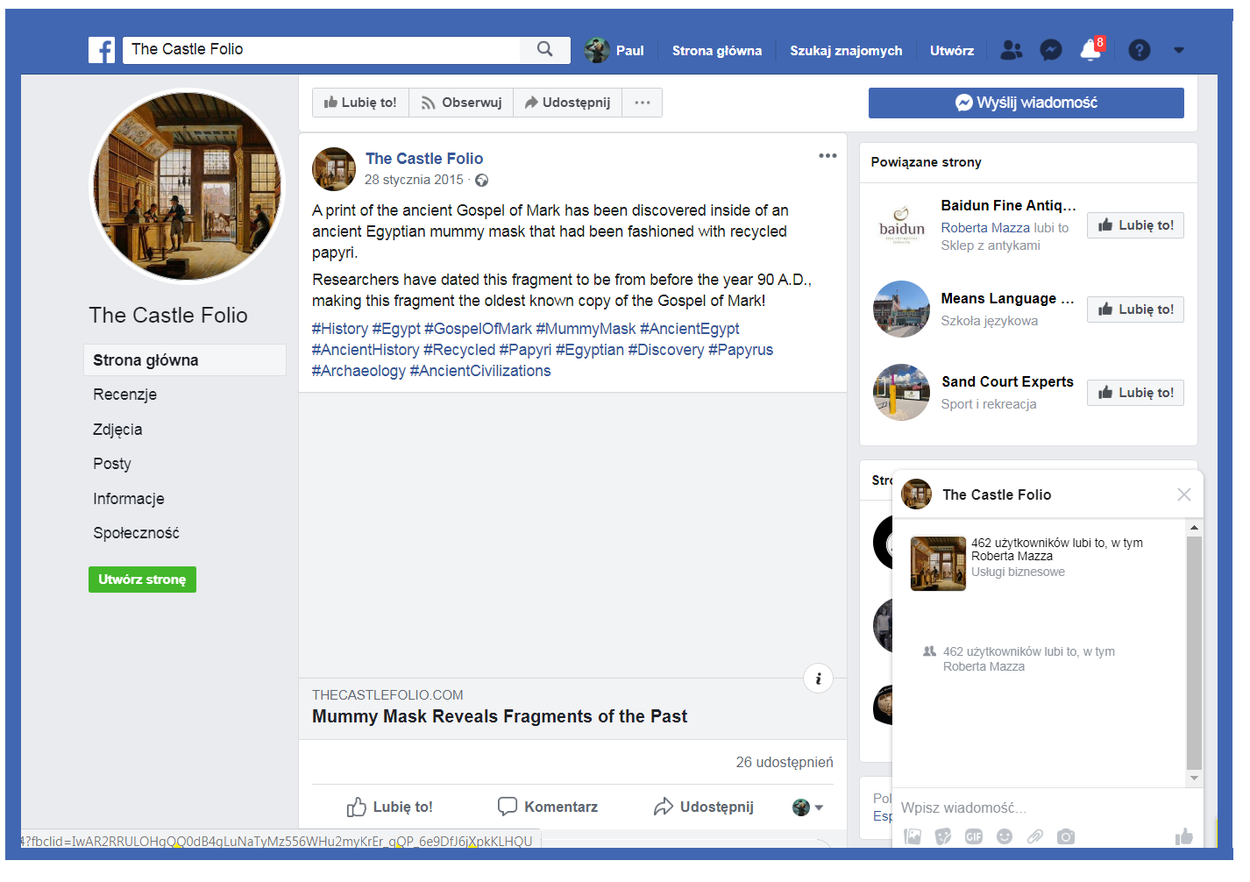This screenshot has width=1250, height=882.
Task: Like the post with Lubię to! thumbs up
Action: pyautogui.click(x=389, y=807)
